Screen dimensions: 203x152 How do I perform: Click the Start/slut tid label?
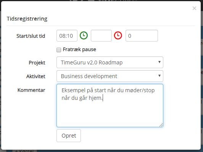pos(31,36)
